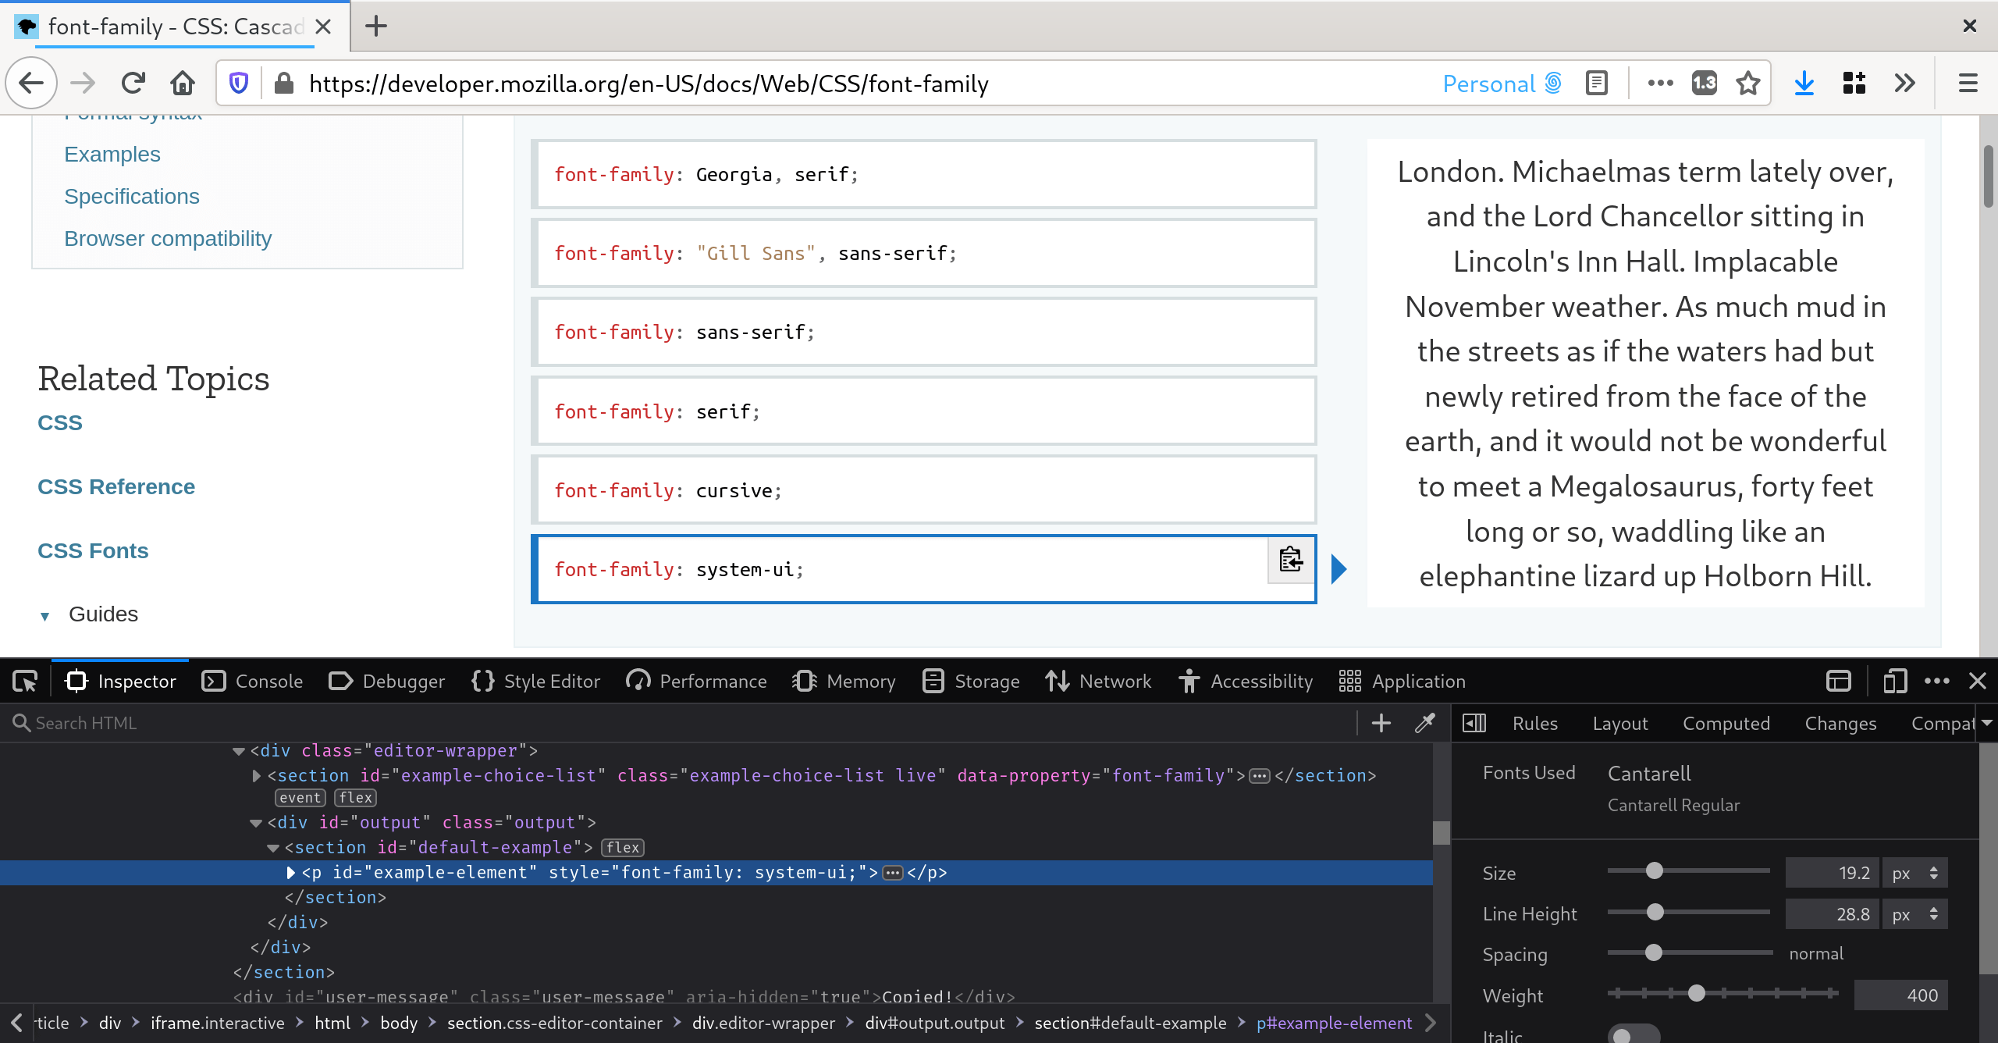Copy the system-ui code example
This screenshot has width=1998, height=1043.
click(x=1289, y=560)
